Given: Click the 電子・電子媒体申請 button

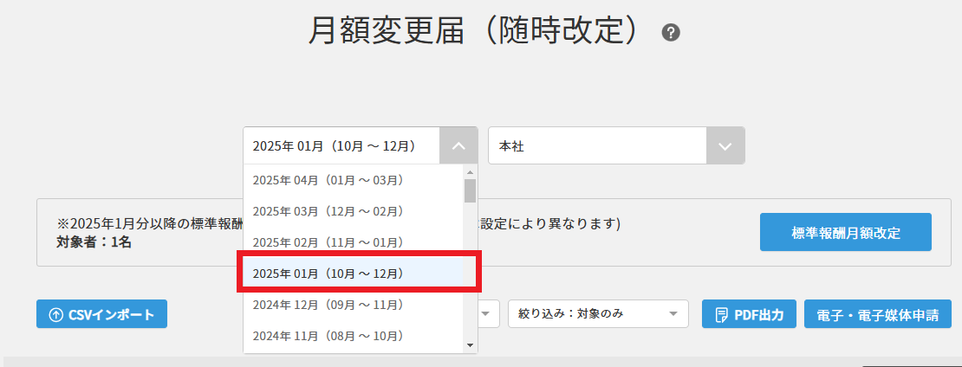Looking at the screenshot, I should coord(877,314).
